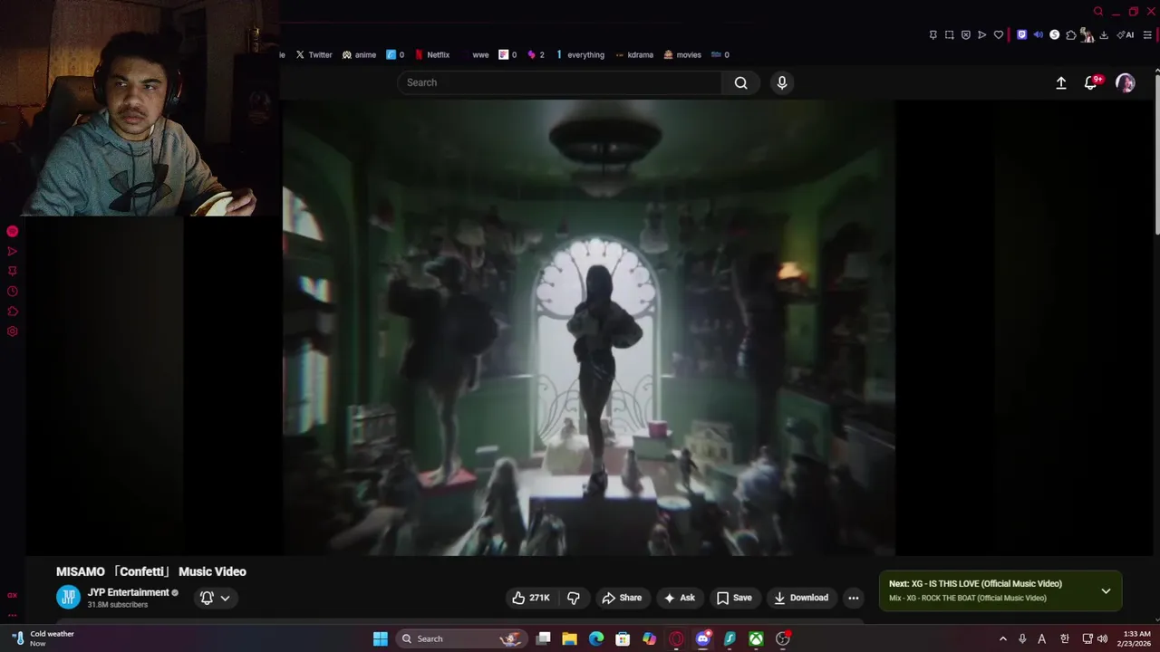Click the video player to pause
The width and height of the screenshot is (1160, 652).
[589, 326]
